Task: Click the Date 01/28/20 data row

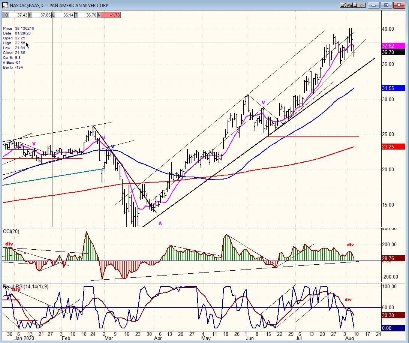Action: pos(17,33)
